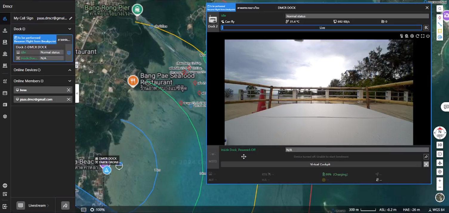Locate paas.dmcr@gmail.com member on the map
The width and height of the screenshot is (449, 213).
coord(69,99)
